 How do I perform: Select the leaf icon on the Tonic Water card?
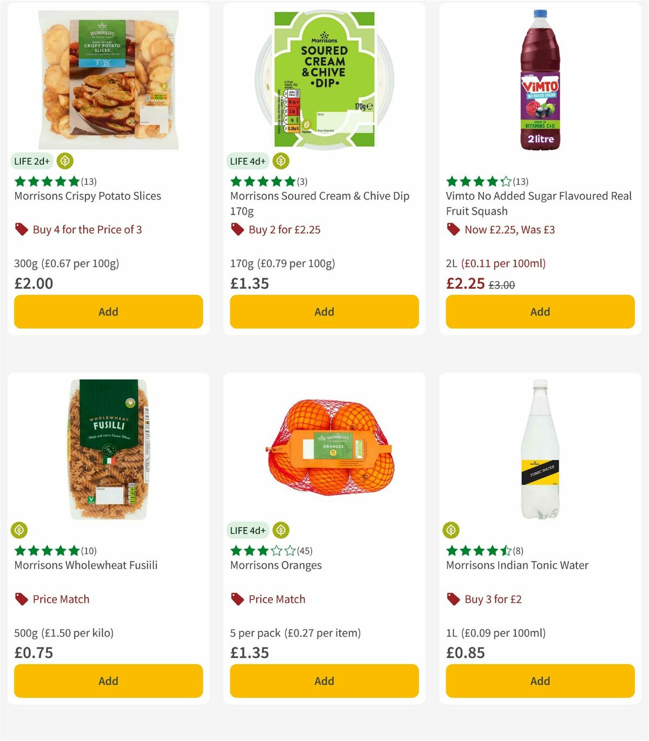[x=452, y=530]
